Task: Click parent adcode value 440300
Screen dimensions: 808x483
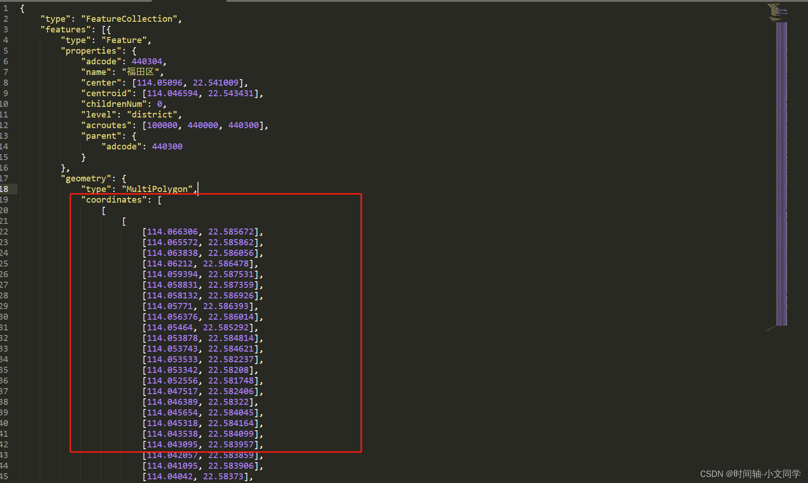Action: (167, 147)
